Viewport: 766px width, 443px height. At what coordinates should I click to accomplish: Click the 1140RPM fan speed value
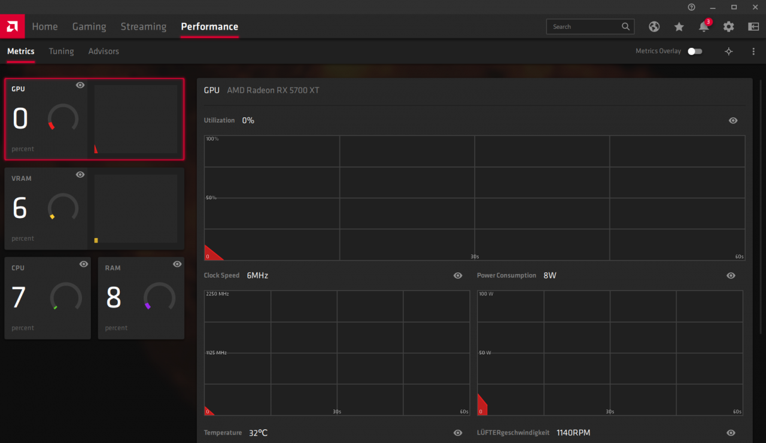(x=574, y=433)
